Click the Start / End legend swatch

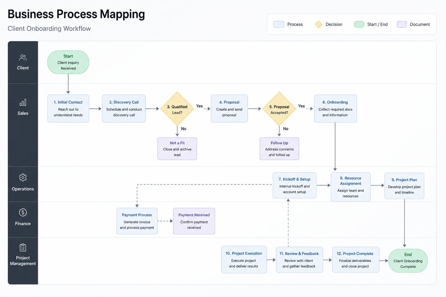point(359,24)
